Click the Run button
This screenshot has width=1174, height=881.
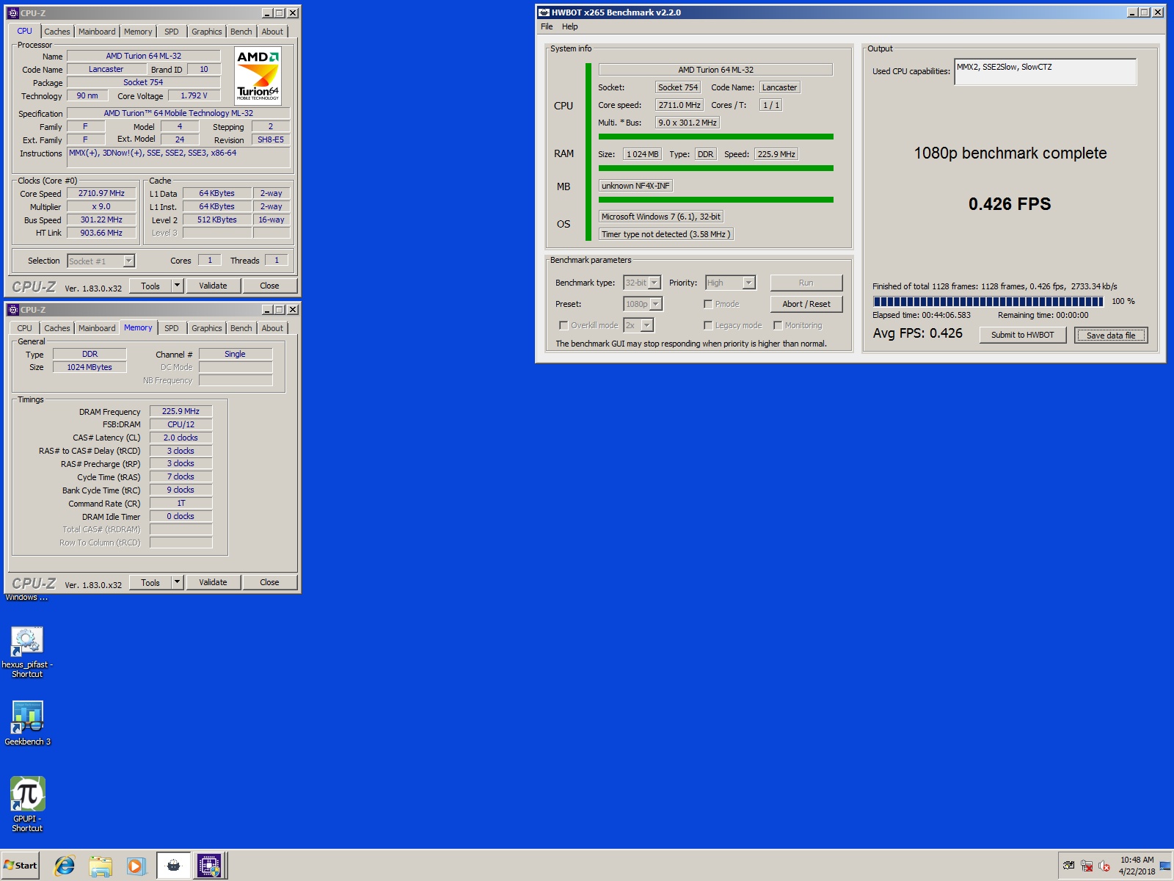tap(806, 283)
